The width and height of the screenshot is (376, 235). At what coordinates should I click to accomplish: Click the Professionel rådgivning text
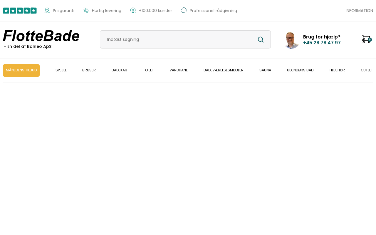click(213, 11)
